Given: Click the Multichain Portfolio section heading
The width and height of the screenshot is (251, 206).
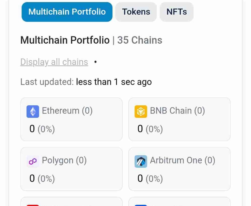Looking at the screenshot, I should coord(65,40).
